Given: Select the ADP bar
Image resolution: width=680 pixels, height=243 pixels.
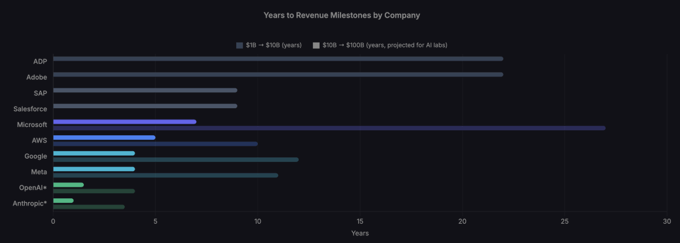Looking at the screenshot, I should click(278, 59).
